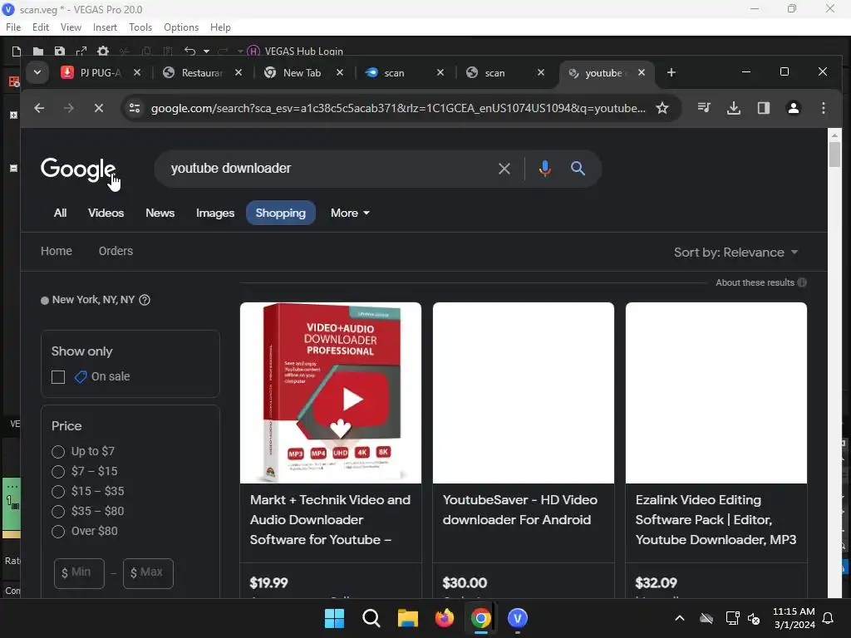The image size is (851, 638).
Task: Open Chrome tab search chevron
Action: tap(37, 72)
